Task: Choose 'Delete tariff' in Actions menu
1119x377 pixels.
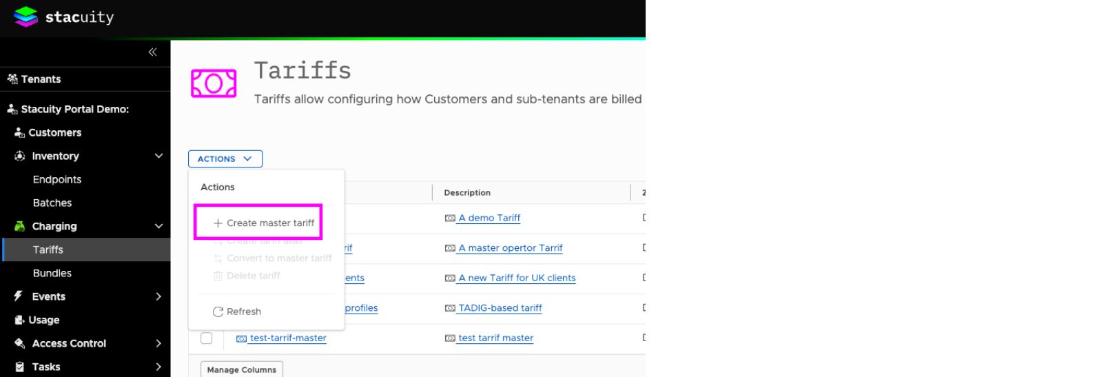Action: click(x=247, y=276)
